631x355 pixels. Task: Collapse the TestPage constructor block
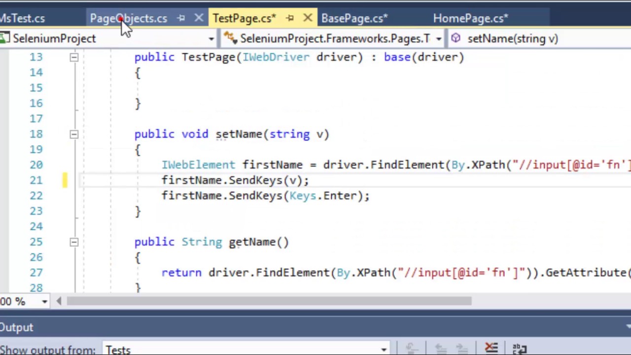click(x=73, y=57)
